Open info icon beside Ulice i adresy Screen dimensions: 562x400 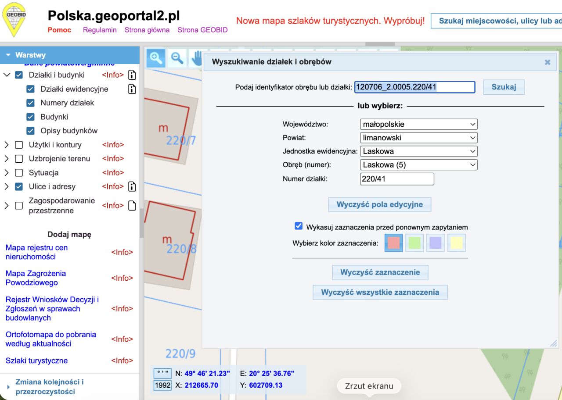tap(132, 186)
